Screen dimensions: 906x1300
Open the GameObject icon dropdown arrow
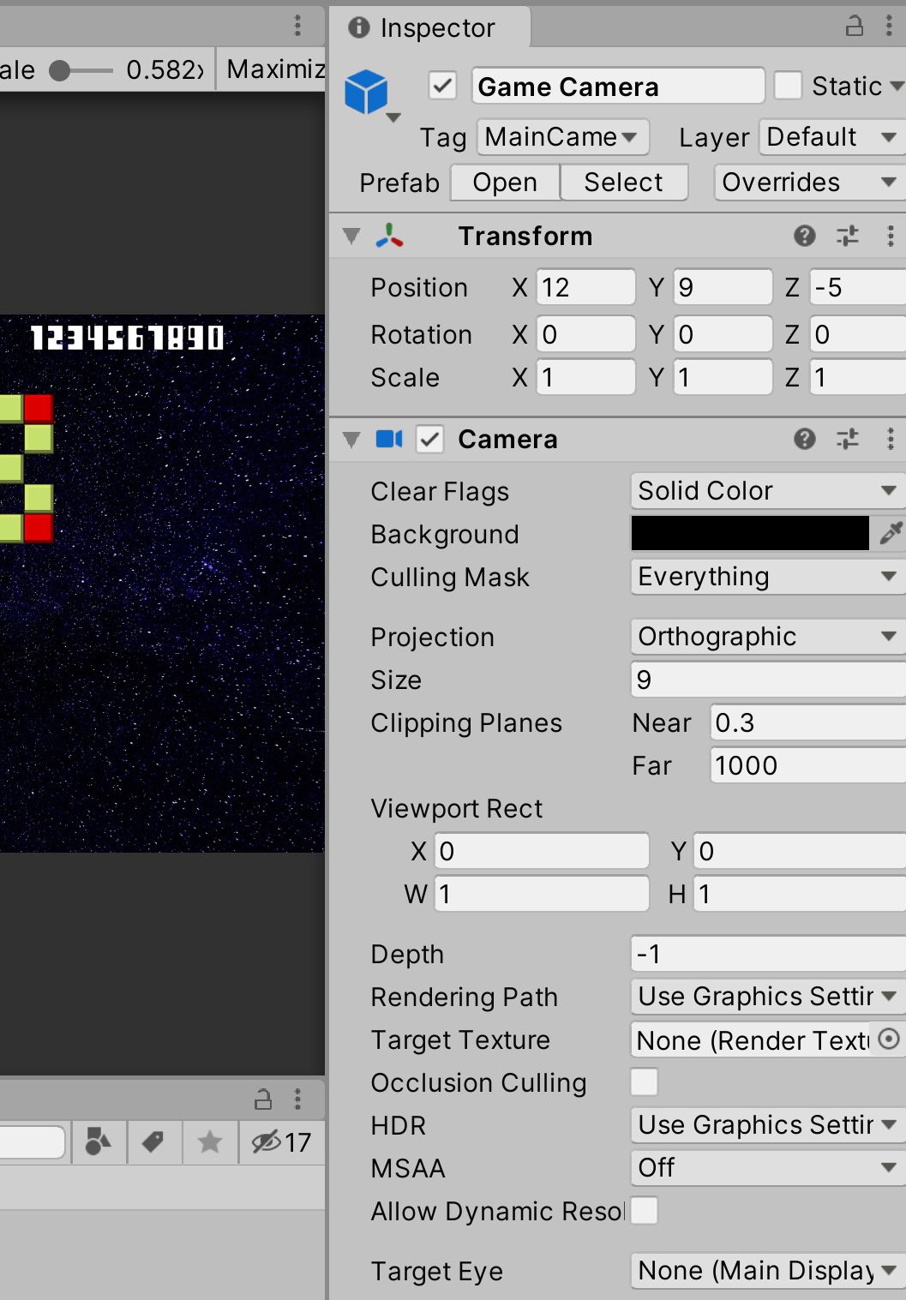click(393, 117)
